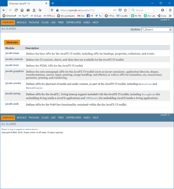Click the INDEX link in bottom navigation
Screen dimensions: 174x189
pyautogui.click(x=87, y=118)
